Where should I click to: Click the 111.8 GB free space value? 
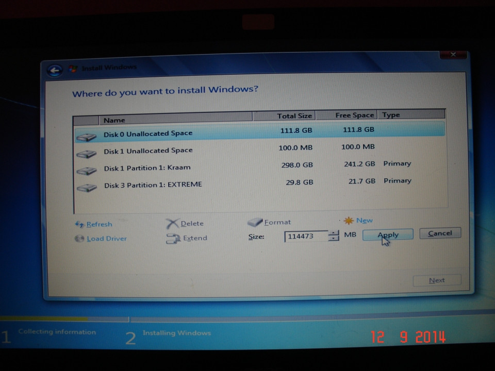[359, 130]
